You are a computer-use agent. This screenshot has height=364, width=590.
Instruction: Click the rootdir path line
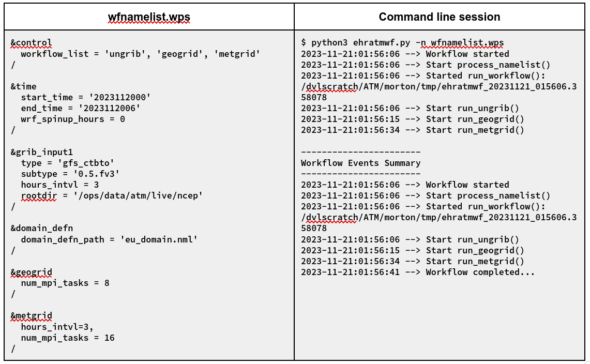point(112,195)
